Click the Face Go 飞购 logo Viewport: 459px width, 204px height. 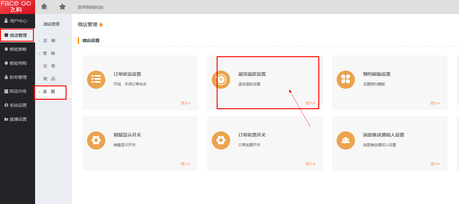[17, 7]
